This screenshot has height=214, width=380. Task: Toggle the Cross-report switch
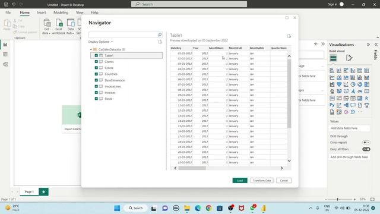coord(366,143)
